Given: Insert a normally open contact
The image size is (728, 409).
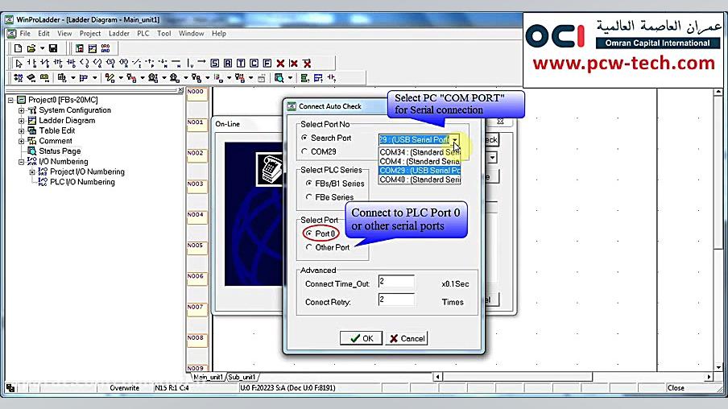Looking at the screenshot, I should coord(31,63).
